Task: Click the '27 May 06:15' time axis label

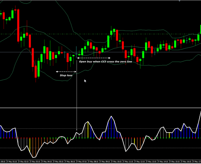Action: [x=70, y=162]
